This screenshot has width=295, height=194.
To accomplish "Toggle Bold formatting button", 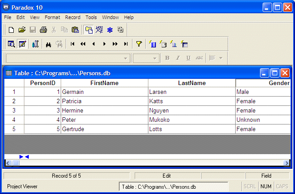I will (167, 58).
